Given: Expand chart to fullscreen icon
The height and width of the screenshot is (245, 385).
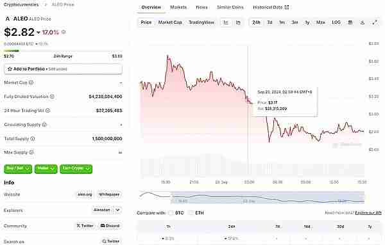Looking at the screenshot, I should (375, 22).
